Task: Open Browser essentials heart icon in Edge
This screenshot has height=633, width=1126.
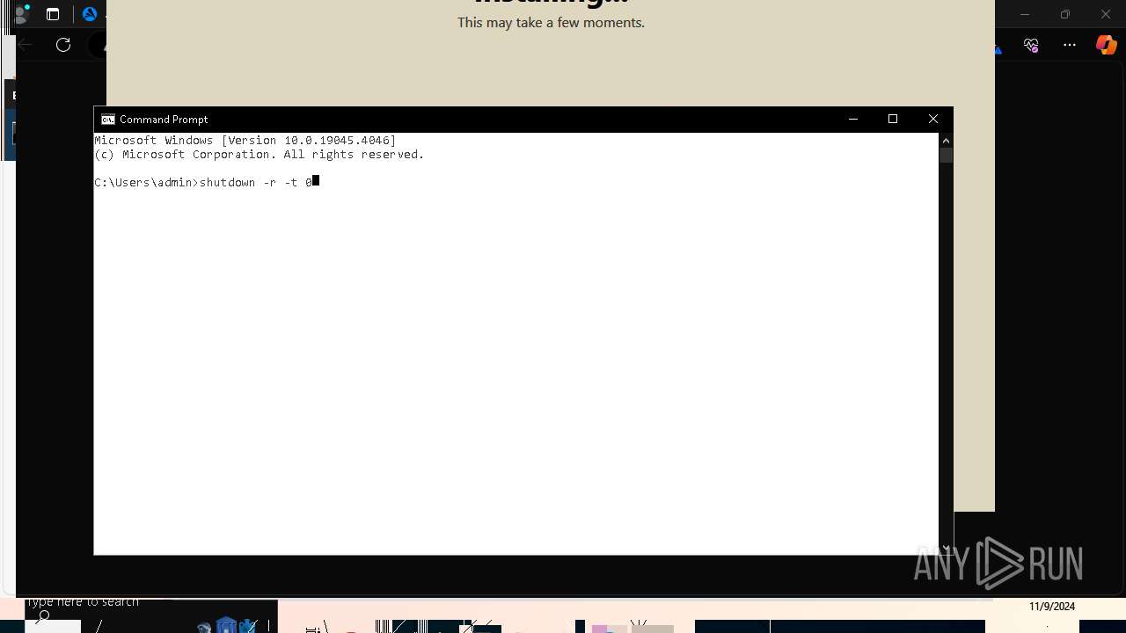Action: 1031,45
